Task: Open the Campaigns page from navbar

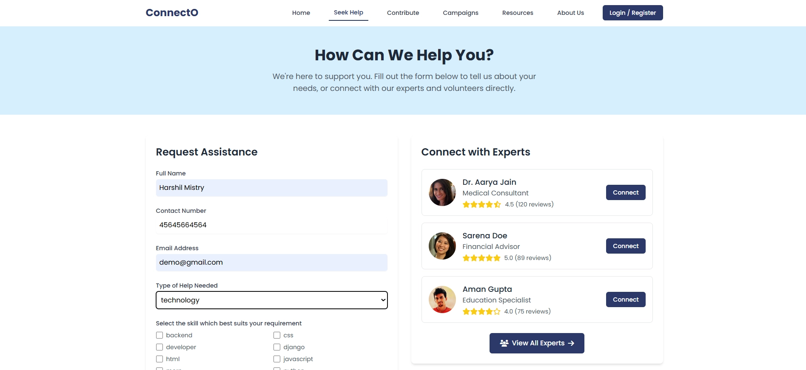Action: [460, 13]
